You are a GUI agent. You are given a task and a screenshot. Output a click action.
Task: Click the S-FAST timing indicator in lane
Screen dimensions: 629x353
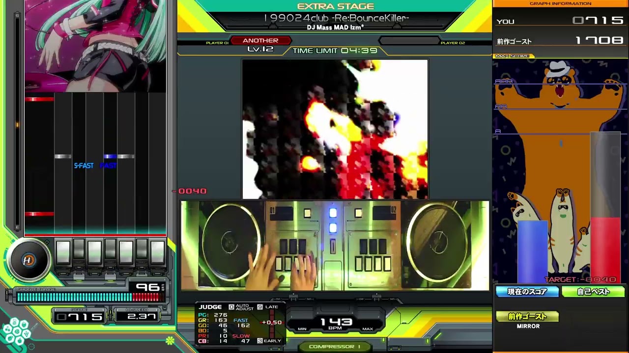(84, 166)
